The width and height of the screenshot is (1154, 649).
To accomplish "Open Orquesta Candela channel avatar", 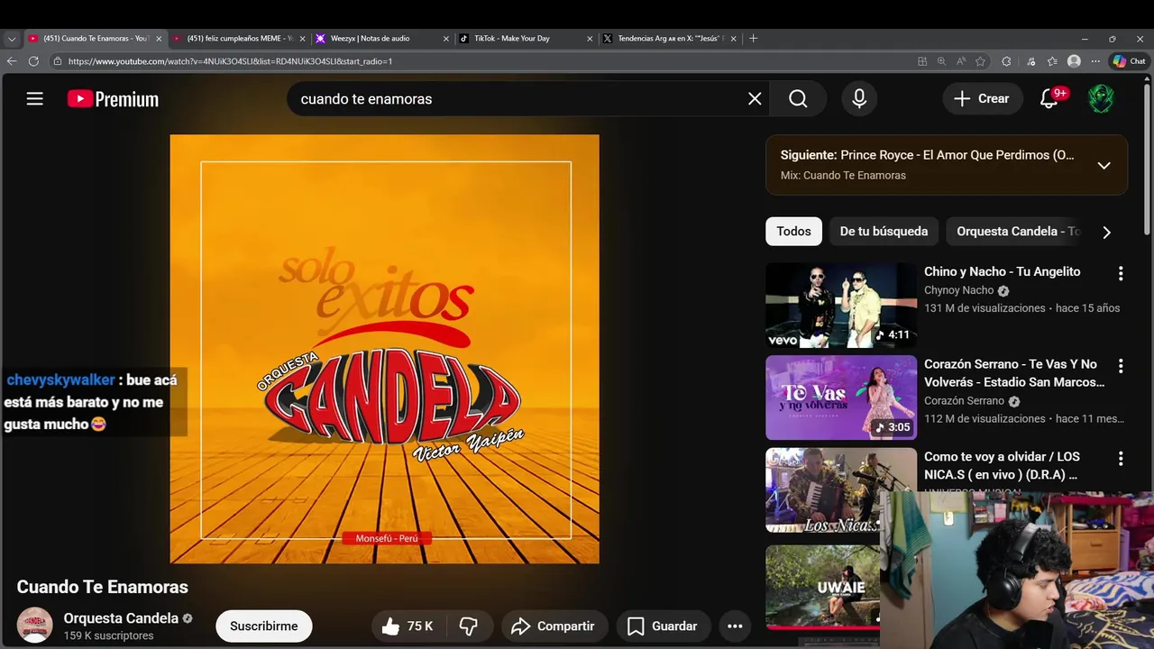I will click(x=35, y=625).
